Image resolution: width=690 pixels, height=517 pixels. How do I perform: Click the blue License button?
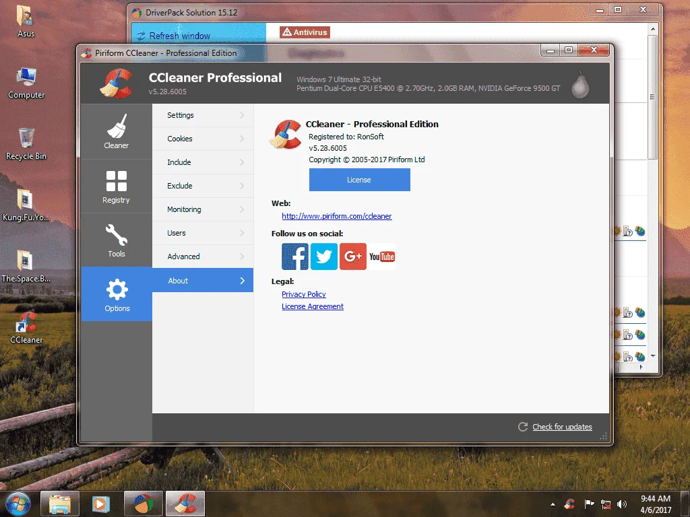click(x=360, y=180)
